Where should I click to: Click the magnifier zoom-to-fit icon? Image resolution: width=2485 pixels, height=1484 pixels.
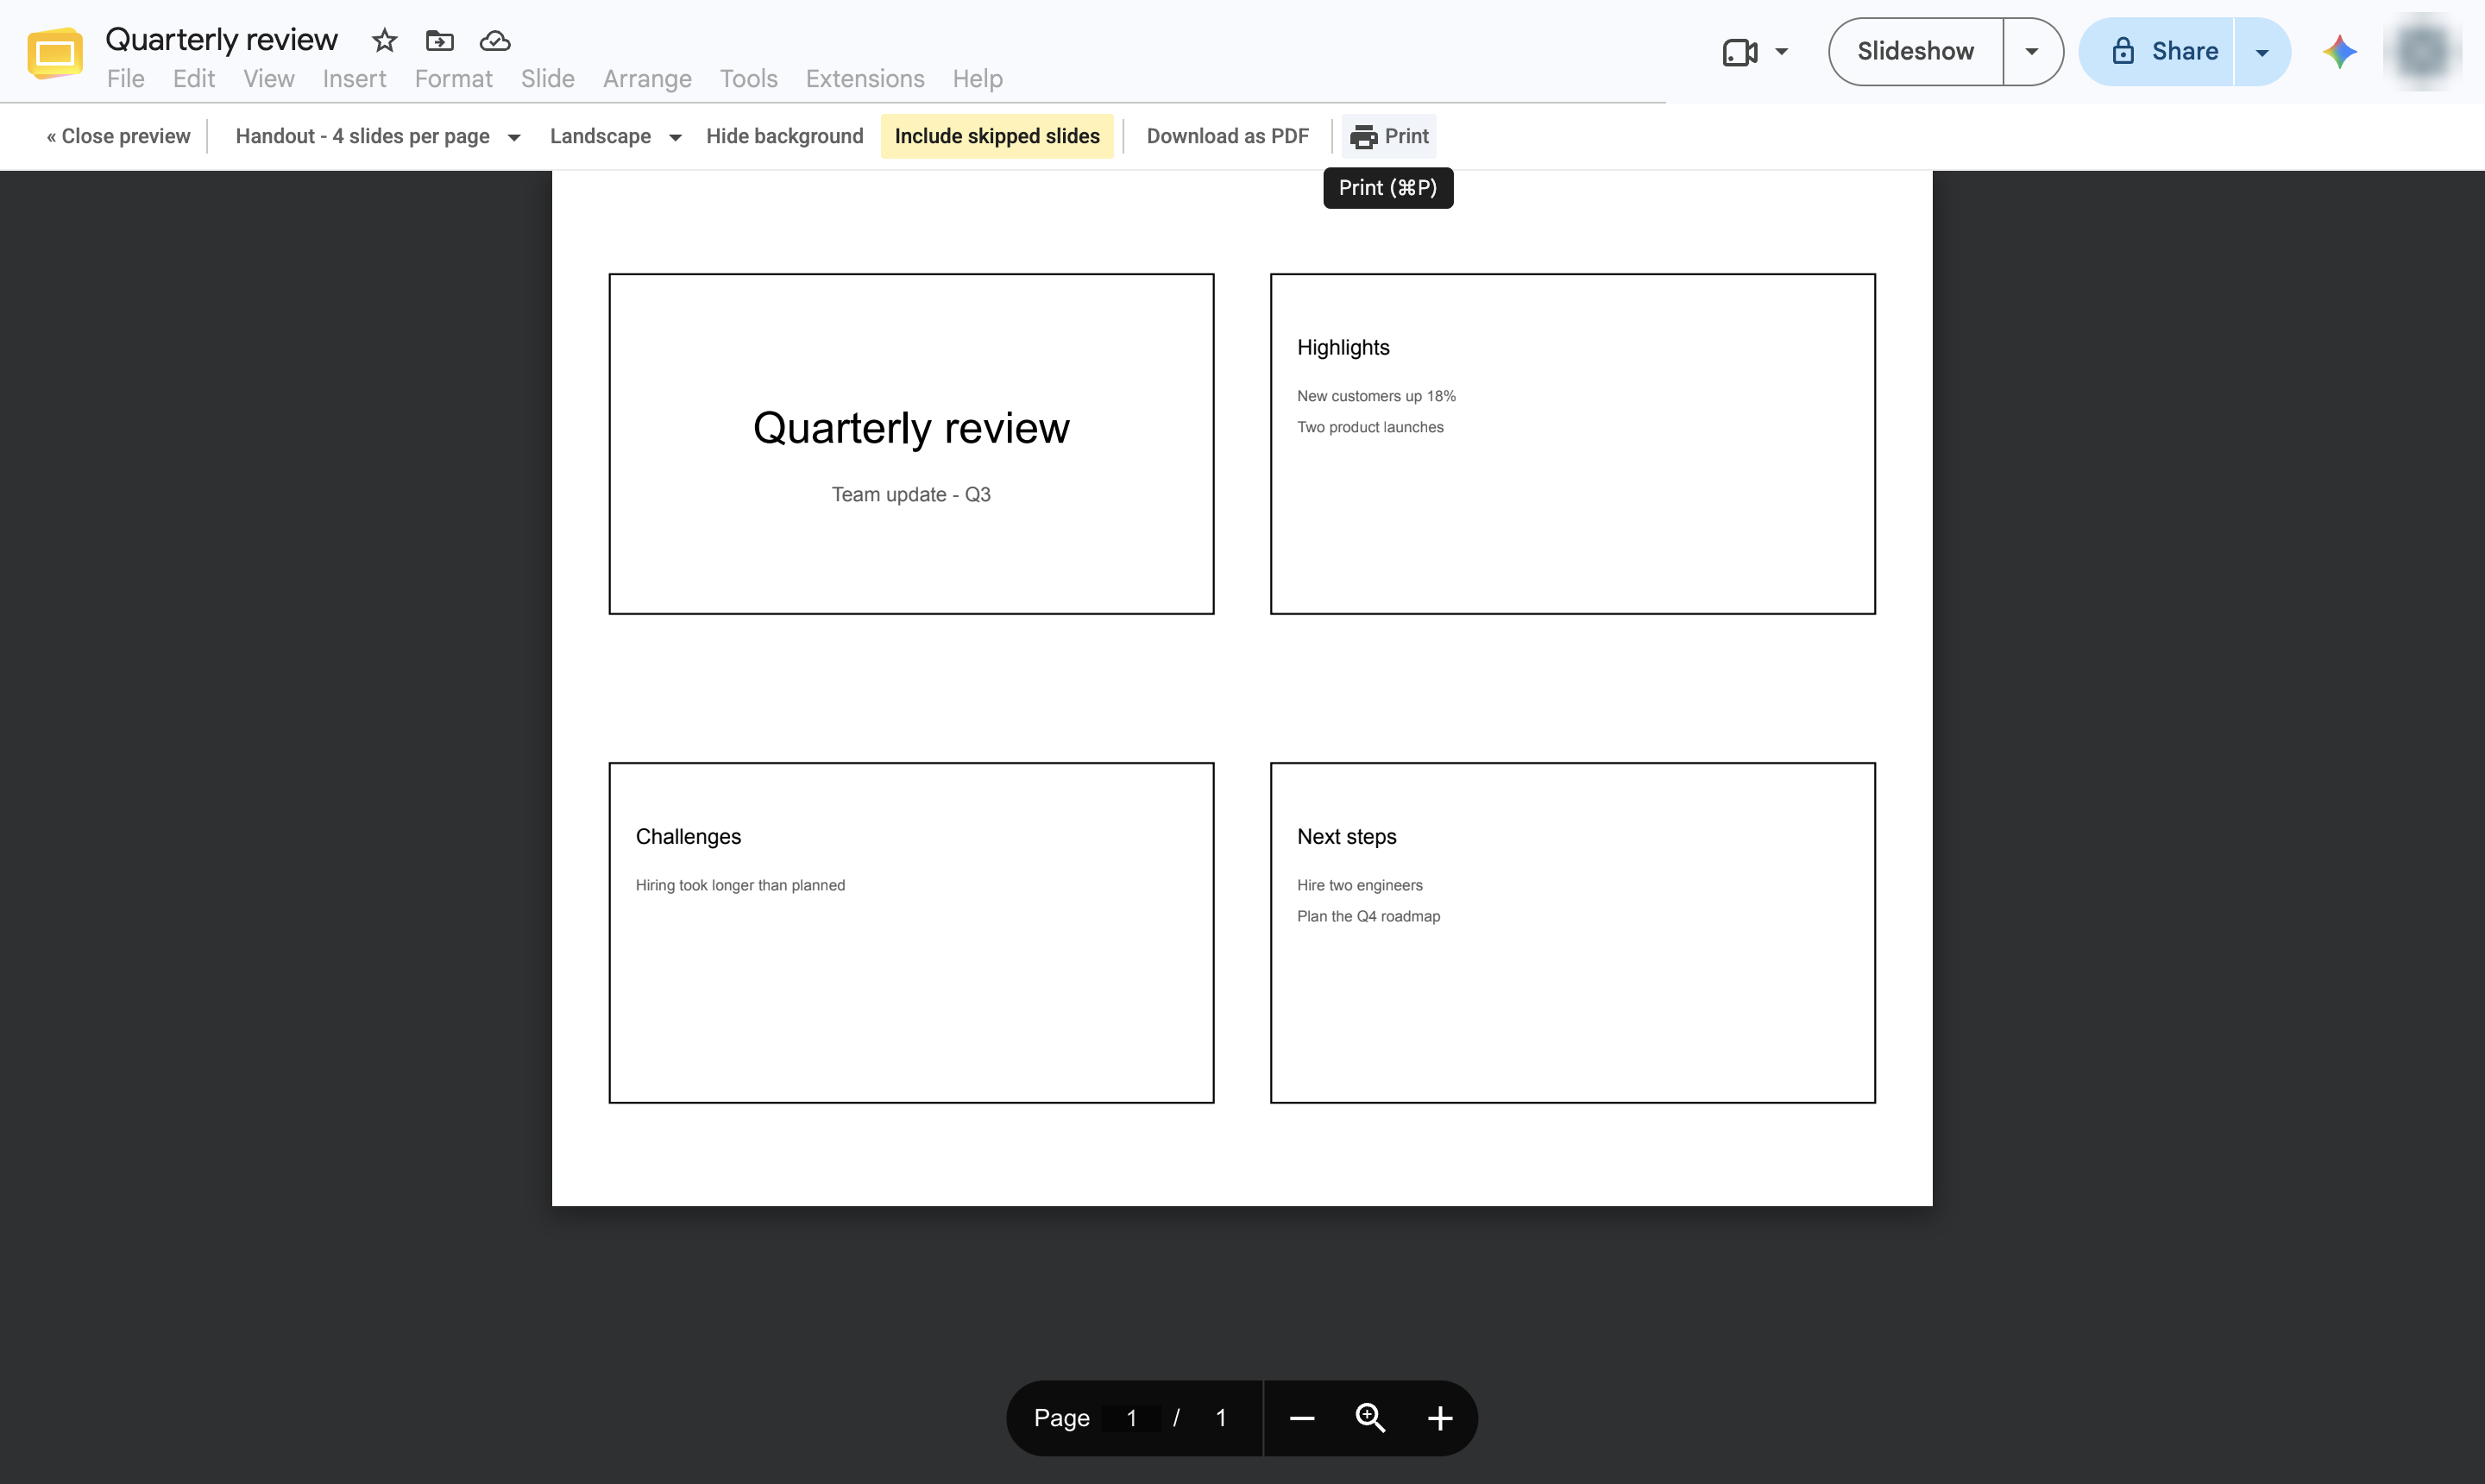pyautogui.click(x=1370, y=1418)
